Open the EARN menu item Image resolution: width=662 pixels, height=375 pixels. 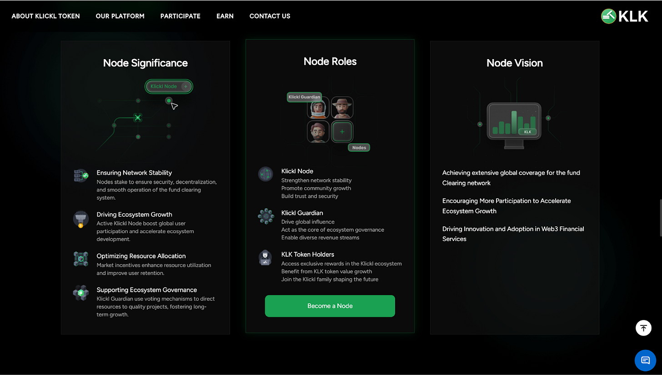(x=225, y=16)
